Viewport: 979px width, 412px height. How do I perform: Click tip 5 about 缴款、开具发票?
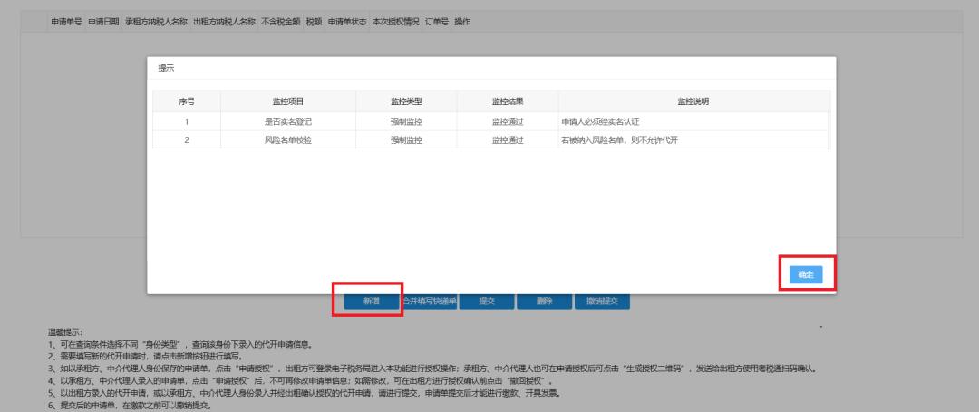[304, 393]
